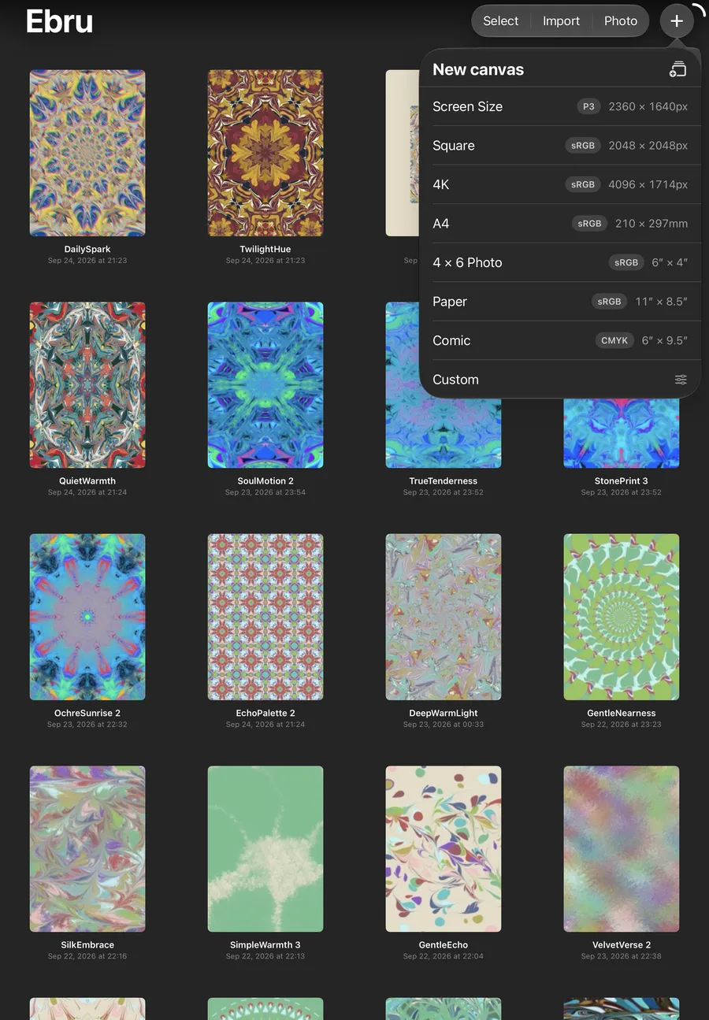Click the DeepWarmLight title label
The image size is (709, 1020).
(444, 713)
